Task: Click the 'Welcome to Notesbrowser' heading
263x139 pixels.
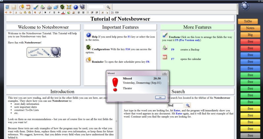Action: 43,27
